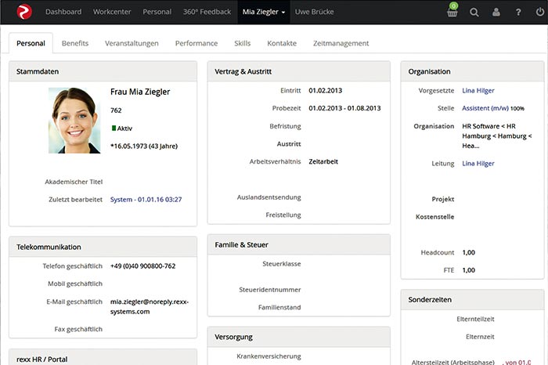Open the Workcenter menu
This screenshot has width=548, height=365.
[x=112, y=12]
